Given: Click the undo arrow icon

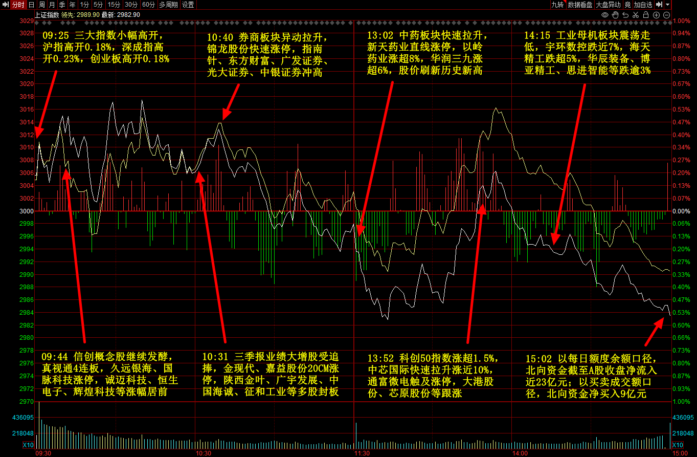Looking at the screenshot, I should click(x=625, y=15).
